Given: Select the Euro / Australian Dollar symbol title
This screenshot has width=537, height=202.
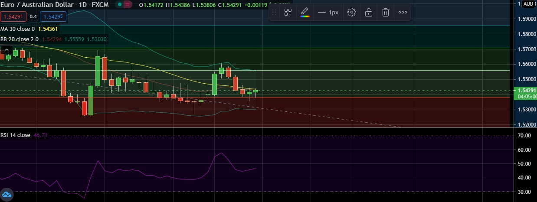Looking at the screenshot, I should [36, 5].
